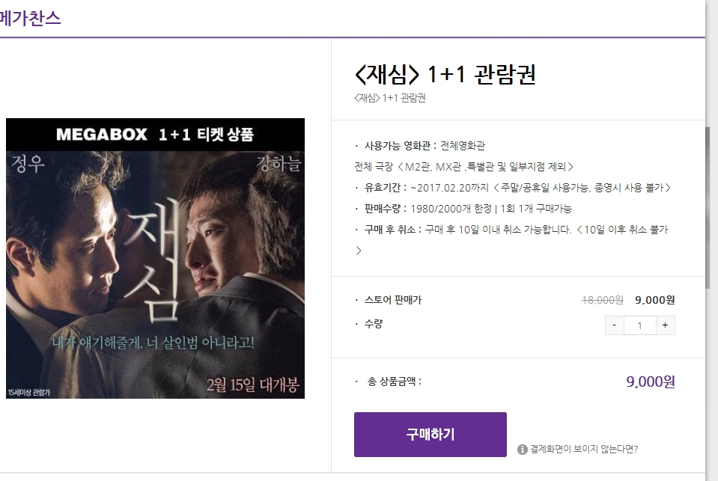Open the 결제화면이 보이지 않는다면? help link

coord(584,449)
